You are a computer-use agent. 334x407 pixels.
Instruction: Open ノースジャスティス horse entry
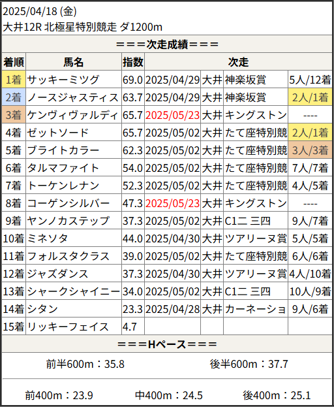[72, 97]
